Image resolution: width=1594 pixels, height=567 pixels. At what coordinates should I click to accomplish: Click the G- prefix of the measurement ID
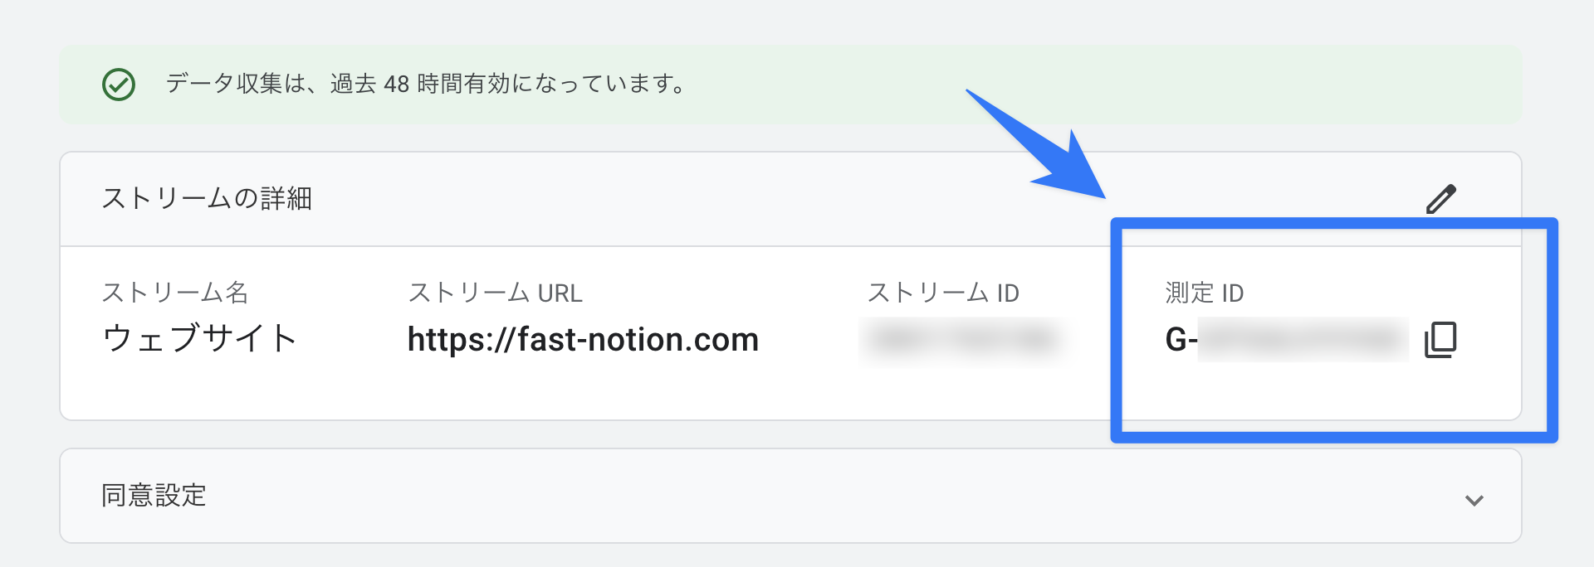coord(1181,340)
